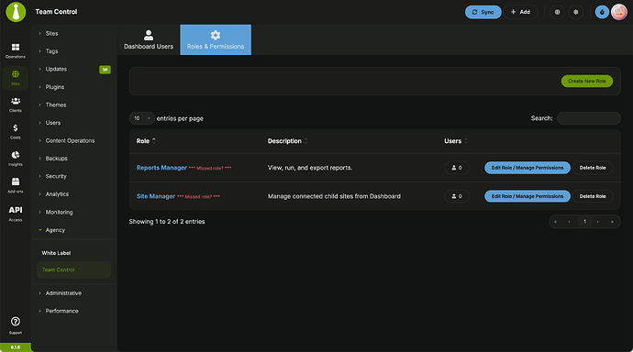Open the Reports Manager role link
Image resolution: width=633 pixels, height=352 pixels.
click(x=161, y=168)
